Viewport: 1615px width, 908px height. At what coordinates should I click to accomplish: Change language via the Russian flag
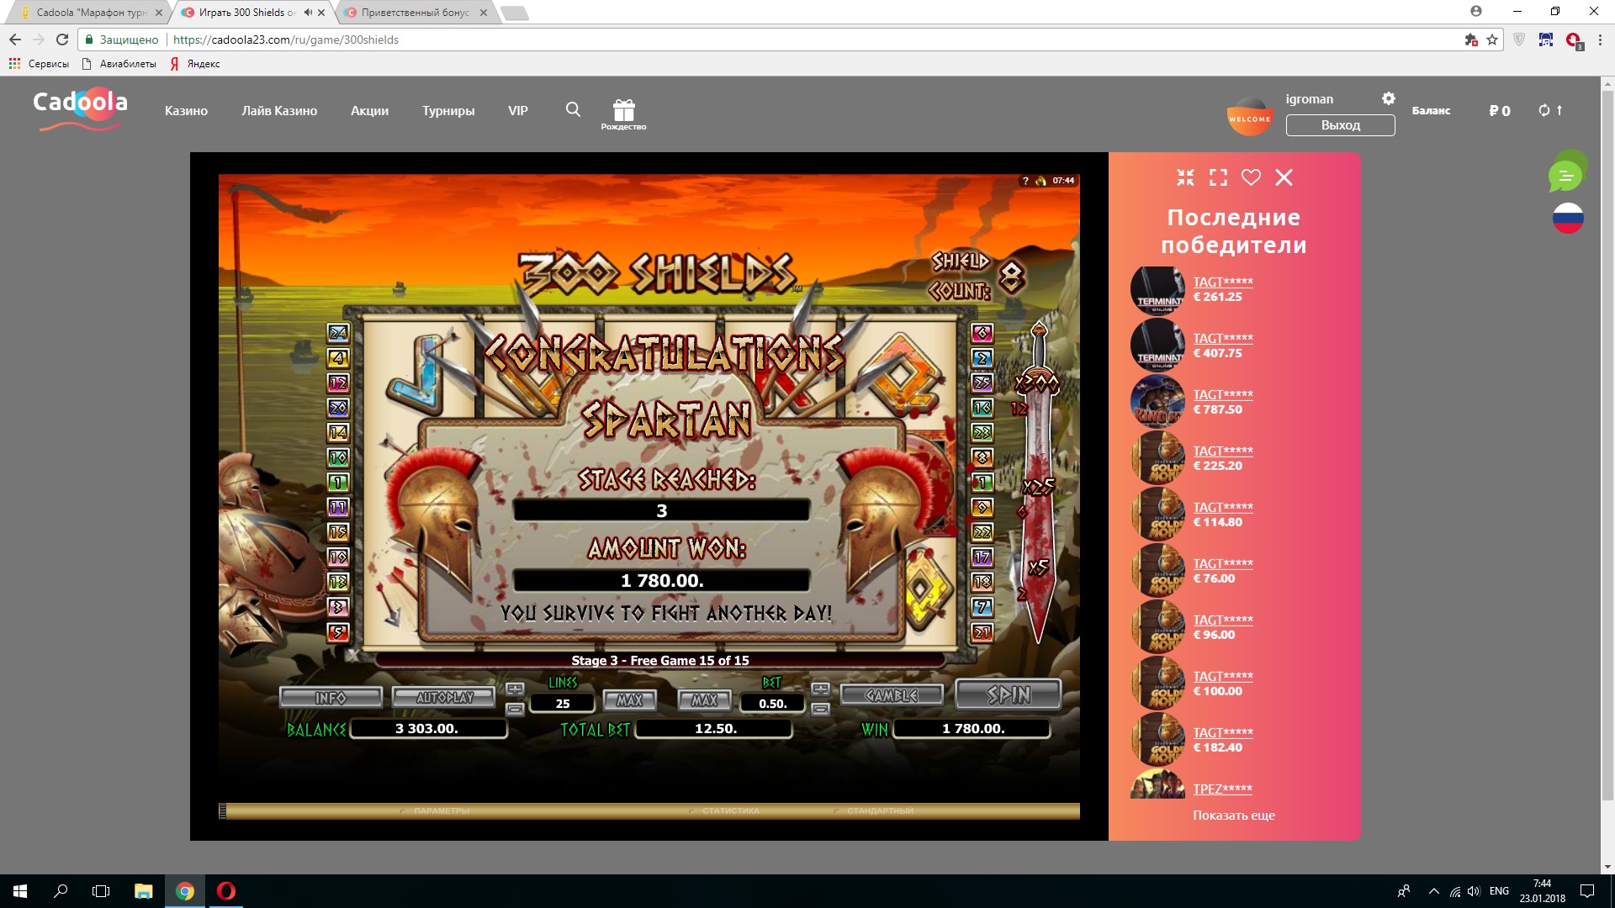pos(1568,219)
